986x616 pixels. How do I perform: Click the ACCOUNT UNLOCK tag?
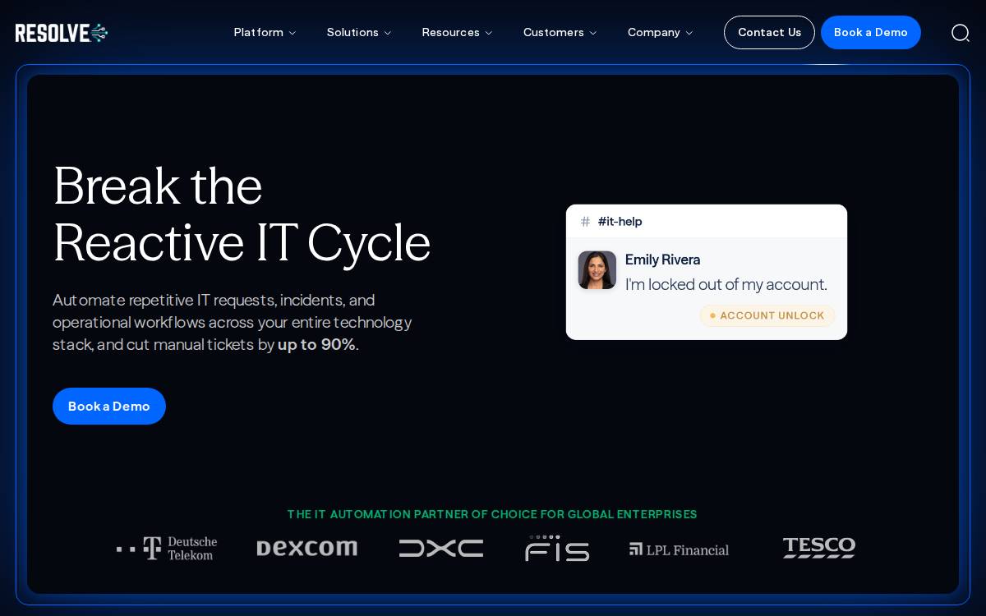click(x=767, y=315)
